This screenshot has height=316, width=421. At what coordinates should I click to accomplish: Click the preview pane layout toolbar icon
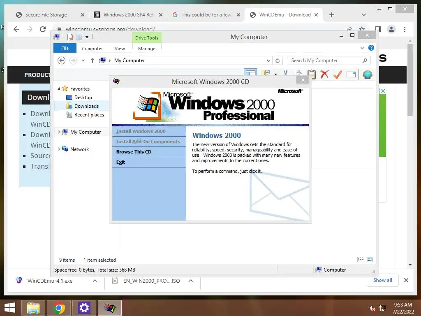point(250,73)
